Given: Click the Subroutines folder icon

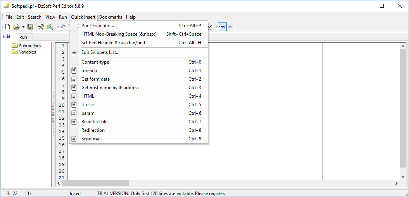Looking at the screenshot, I should [x=15, y=46].
